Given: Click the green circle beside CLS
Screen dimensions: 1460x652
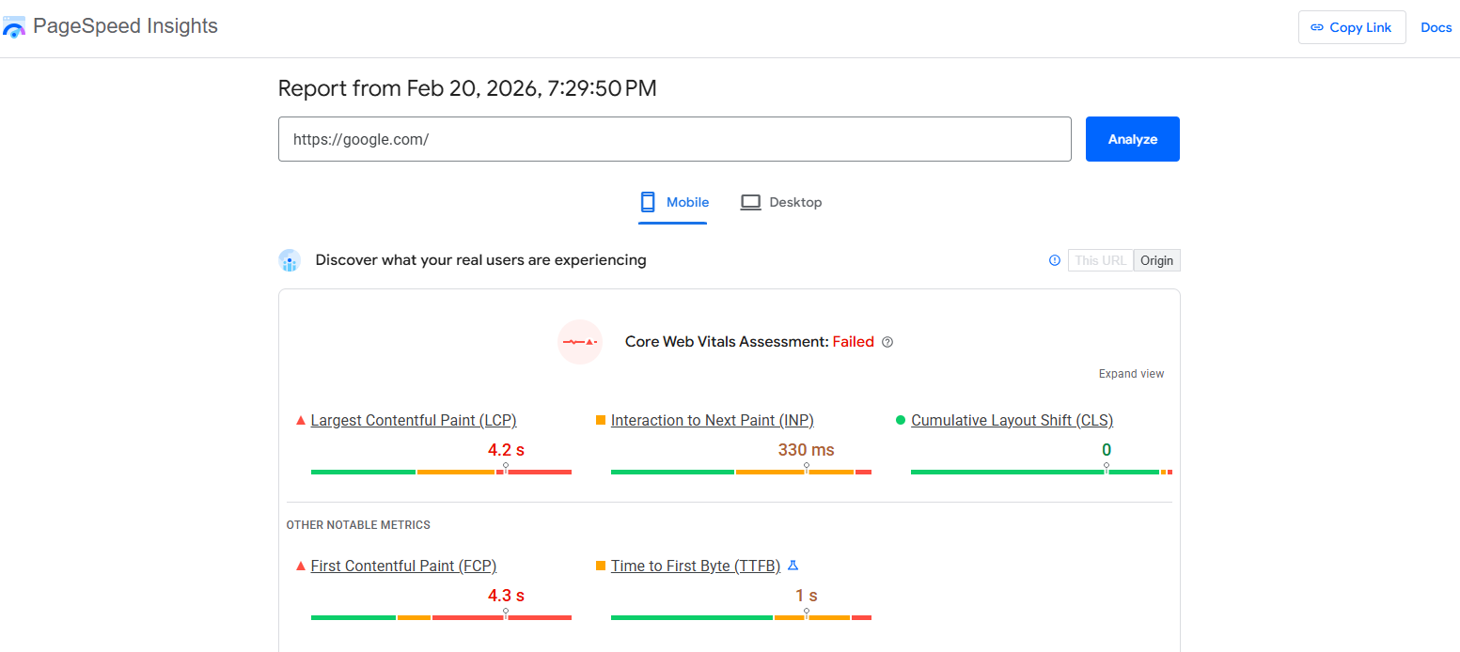Looking at the screenshot, I should [901, 420].
